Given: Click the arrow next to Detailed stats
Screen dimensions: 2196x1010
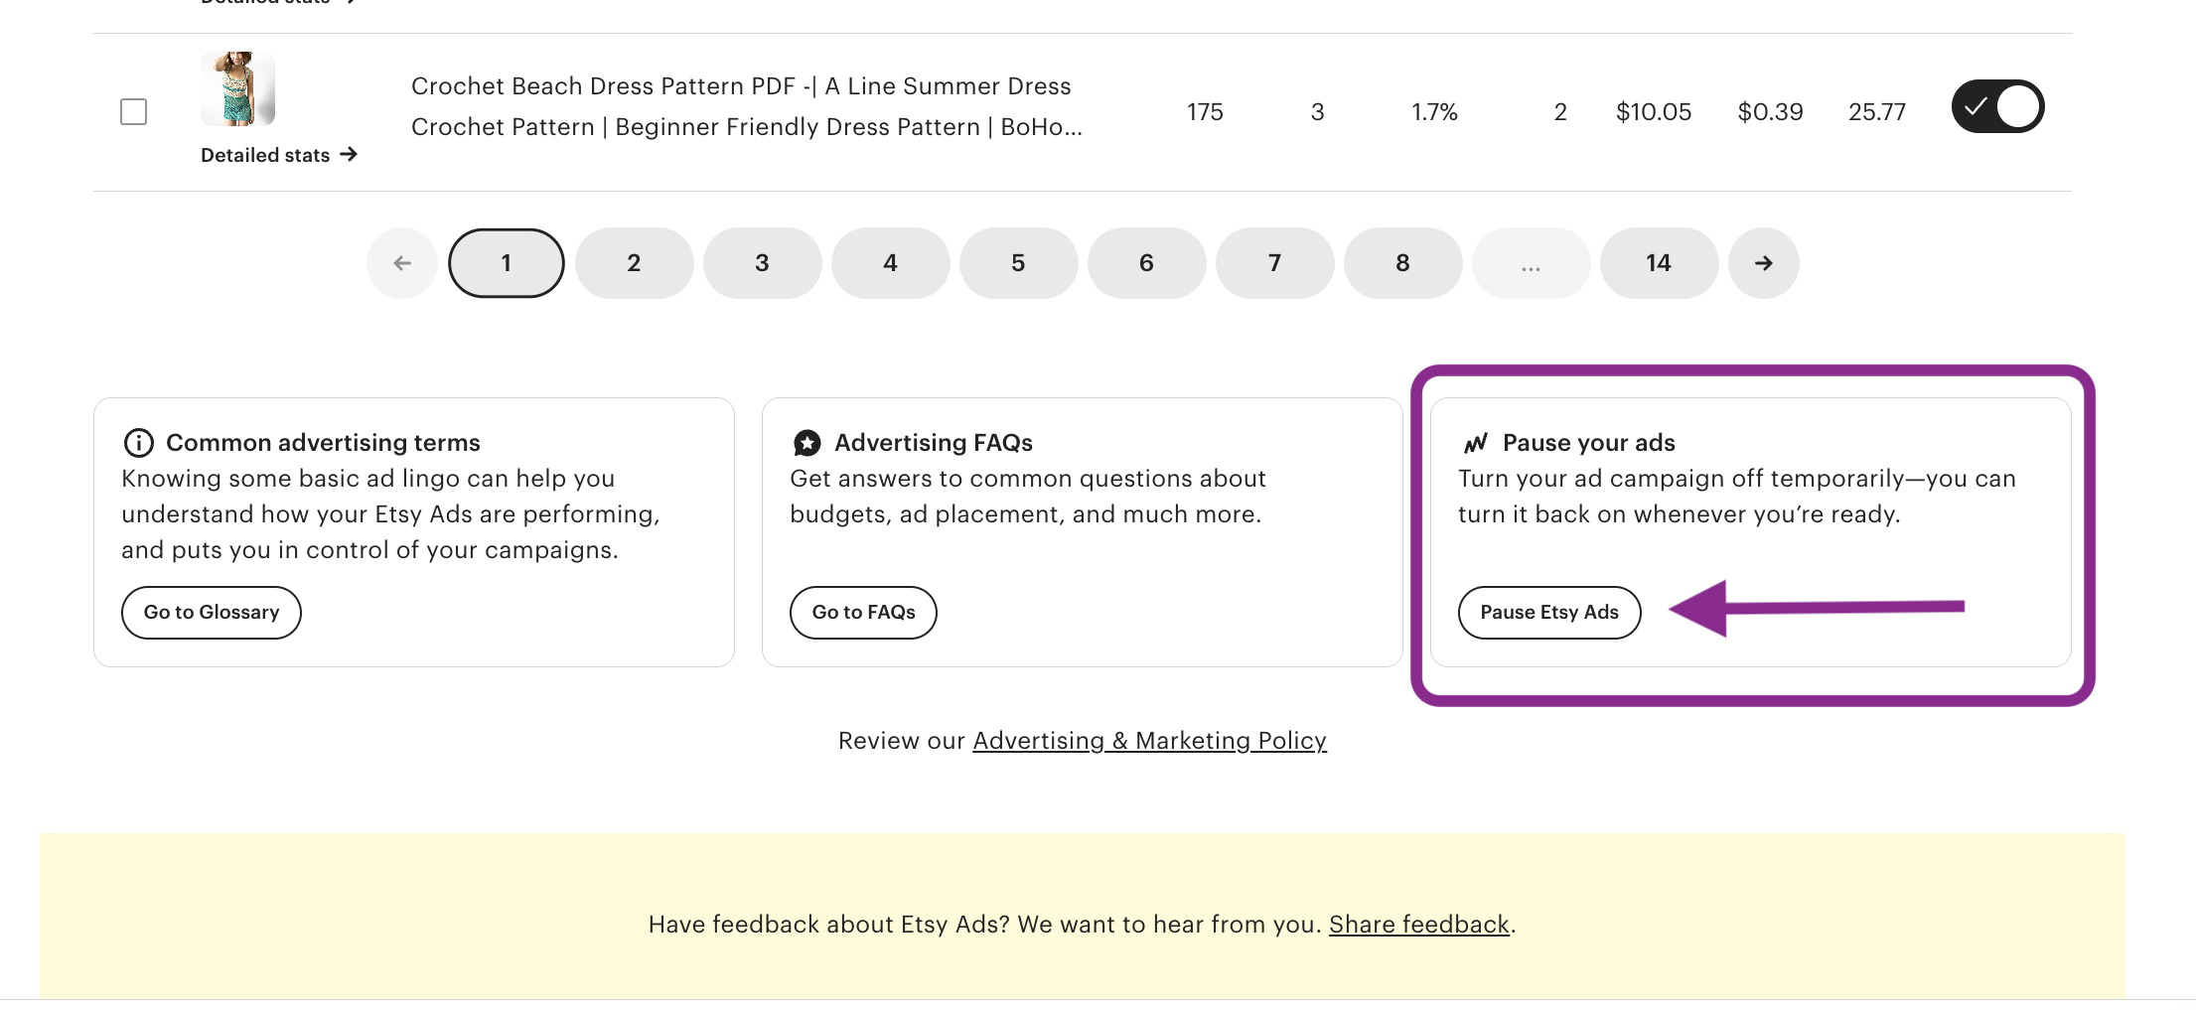Looking at the screenshot, I should [x=349, y=154].
